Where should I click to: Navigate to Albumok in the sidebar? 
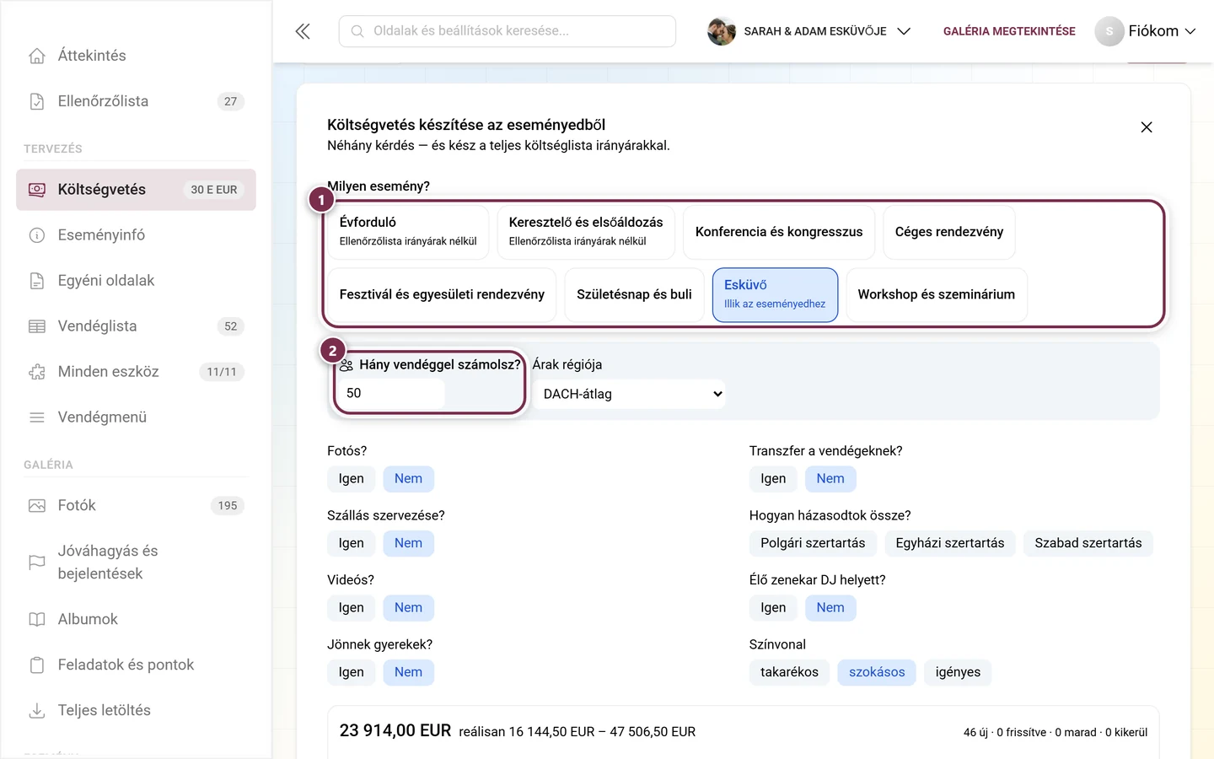[x=136, y=619]
